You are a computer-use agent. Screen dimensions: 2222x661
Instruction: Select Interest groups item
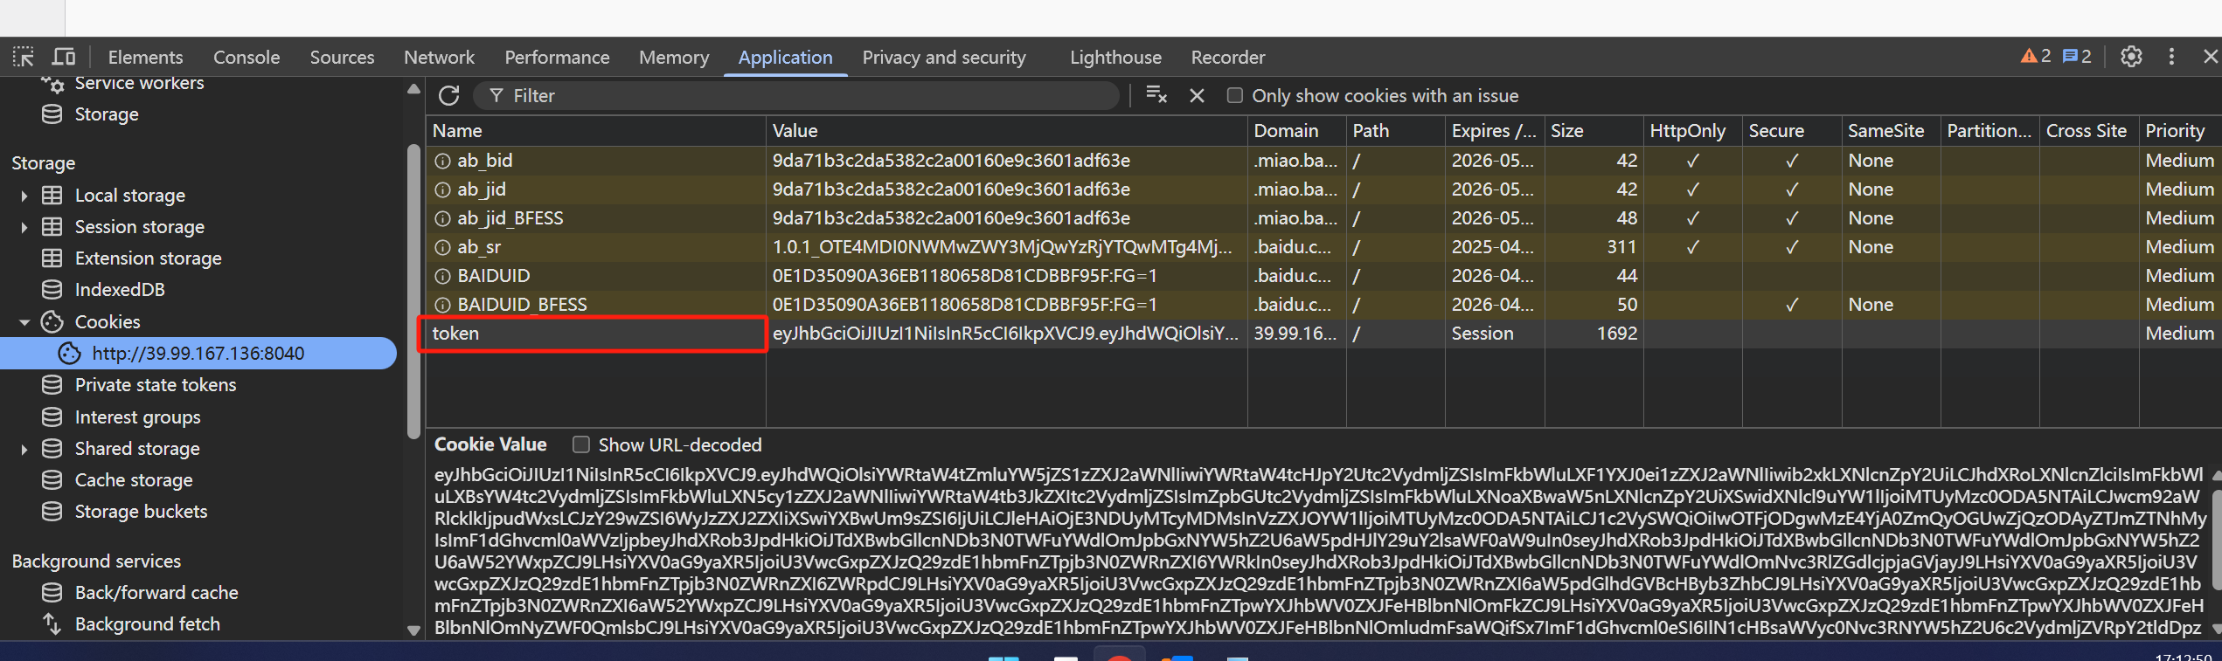(137, 417)
